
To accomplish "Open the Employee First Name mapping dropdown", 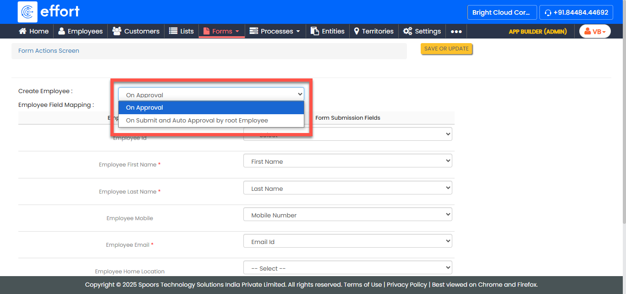I will (347, 161).
